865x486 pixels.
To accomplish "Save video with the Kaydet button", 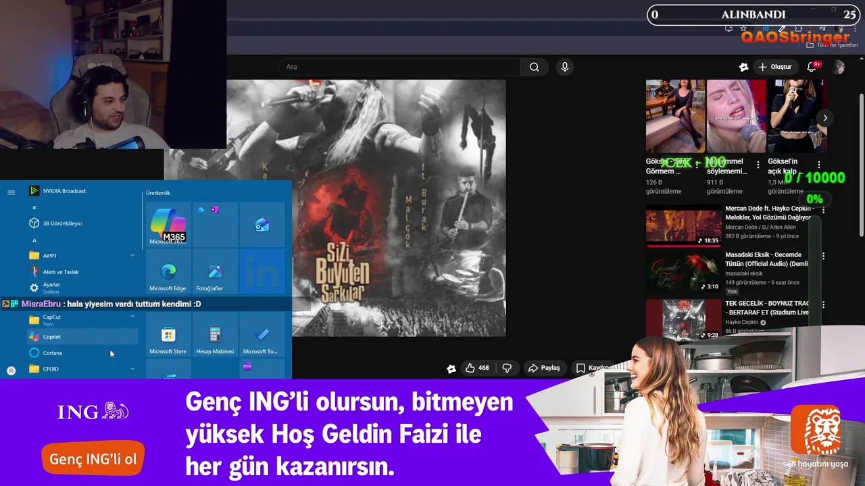I will pos(593,368).
